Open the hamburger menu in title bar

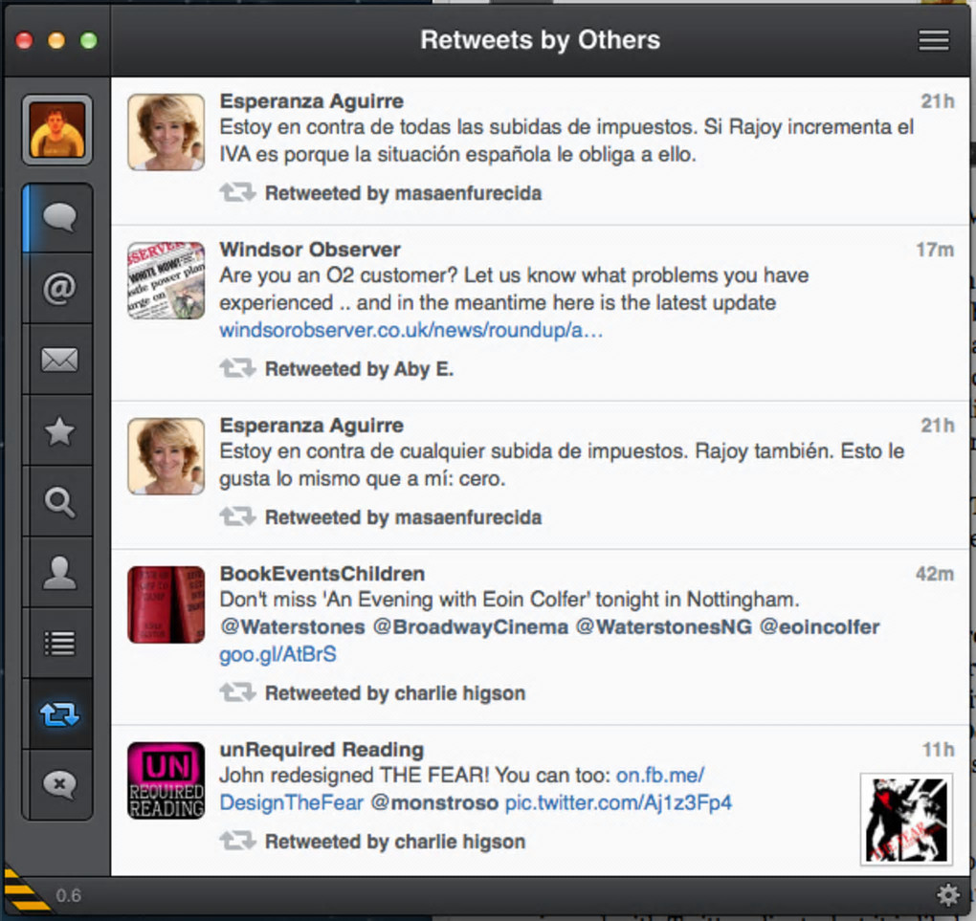(934, 40)
